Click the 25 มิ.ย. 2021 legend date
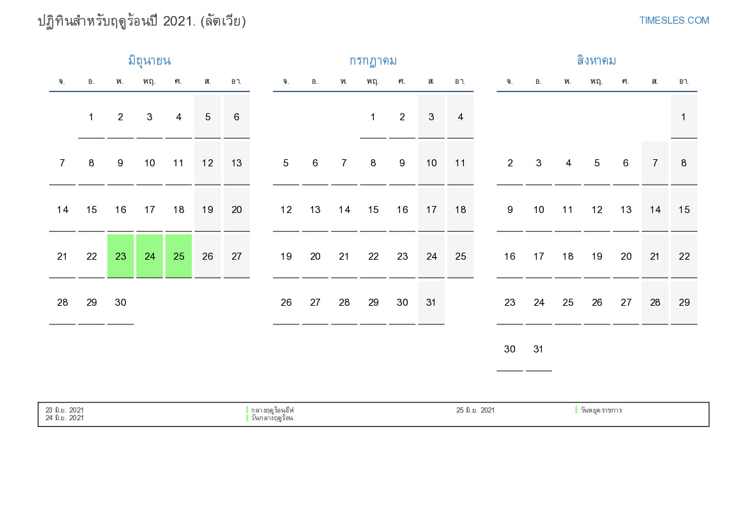 475,410
